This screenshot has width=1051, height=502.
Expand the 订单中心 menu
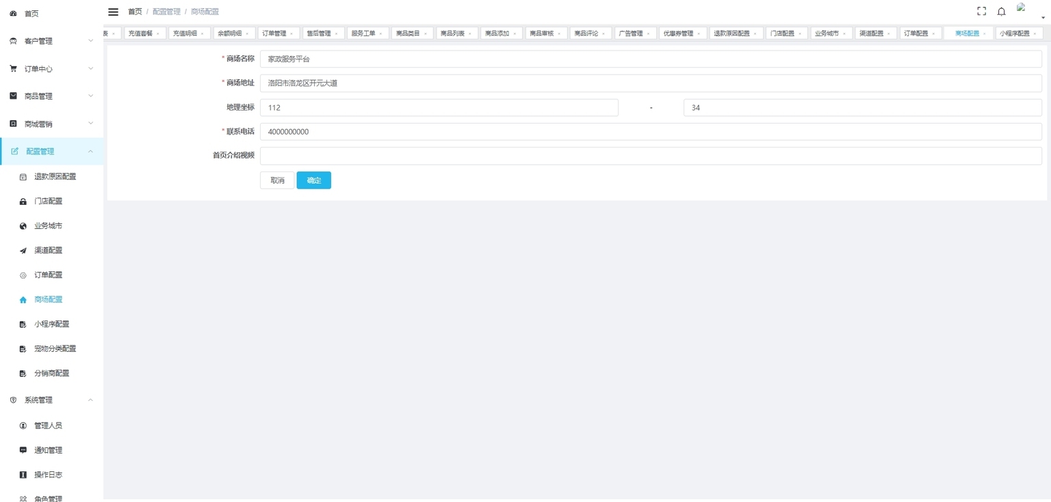[52, 69]
